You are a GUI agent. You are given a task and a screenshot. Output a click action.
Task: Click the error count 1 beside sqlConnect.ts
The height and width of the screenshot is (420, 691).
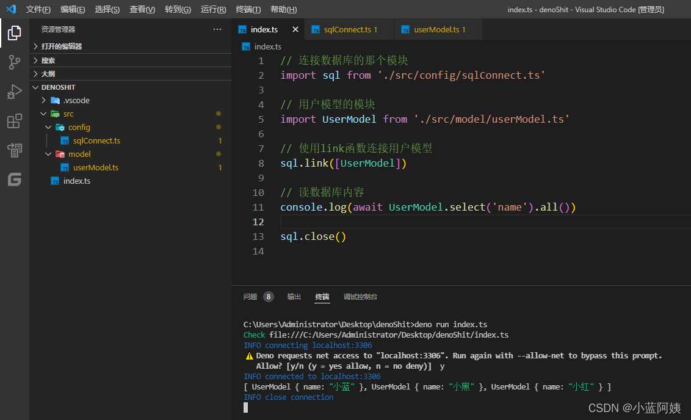pos(220,140)
